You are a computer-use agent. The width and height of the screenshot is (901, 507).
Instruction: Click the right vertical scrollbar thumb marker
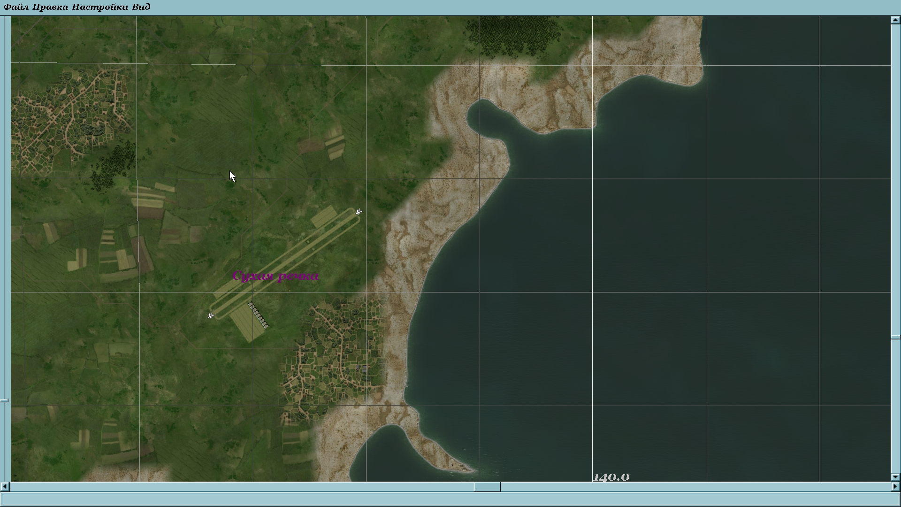point(895,337)
